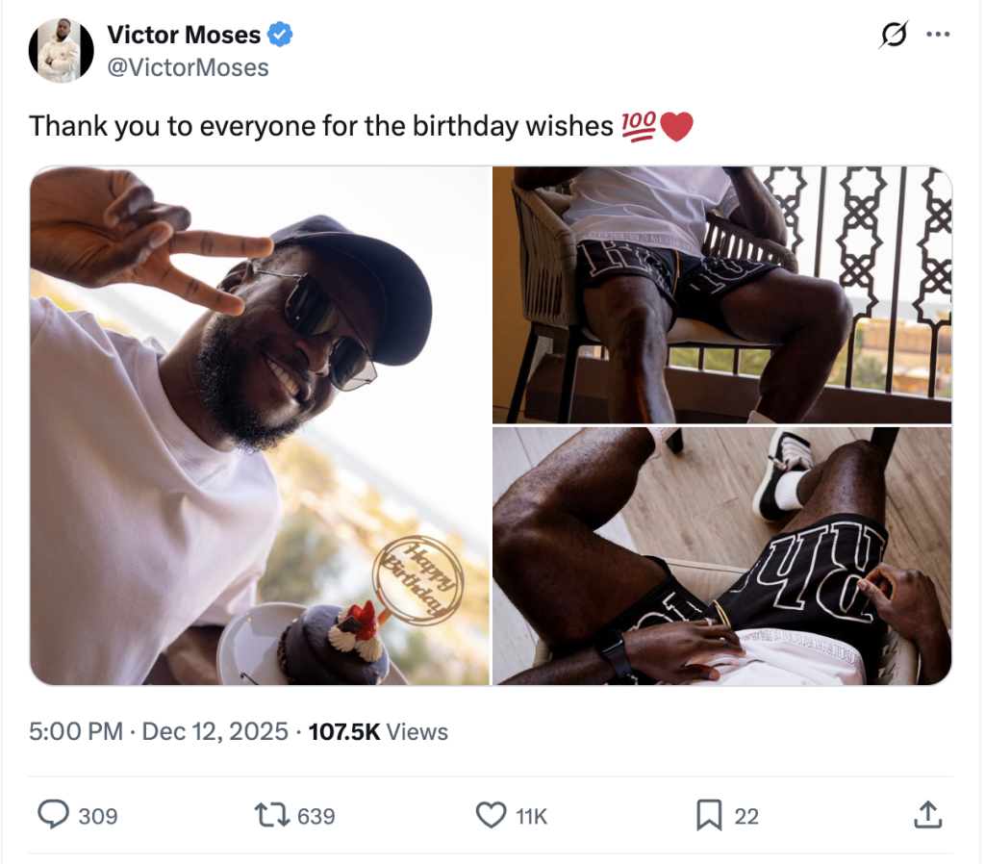Click the reply icon on the tweet
The height and width of the screenshot is (864, 985).
tap(52, 814)
